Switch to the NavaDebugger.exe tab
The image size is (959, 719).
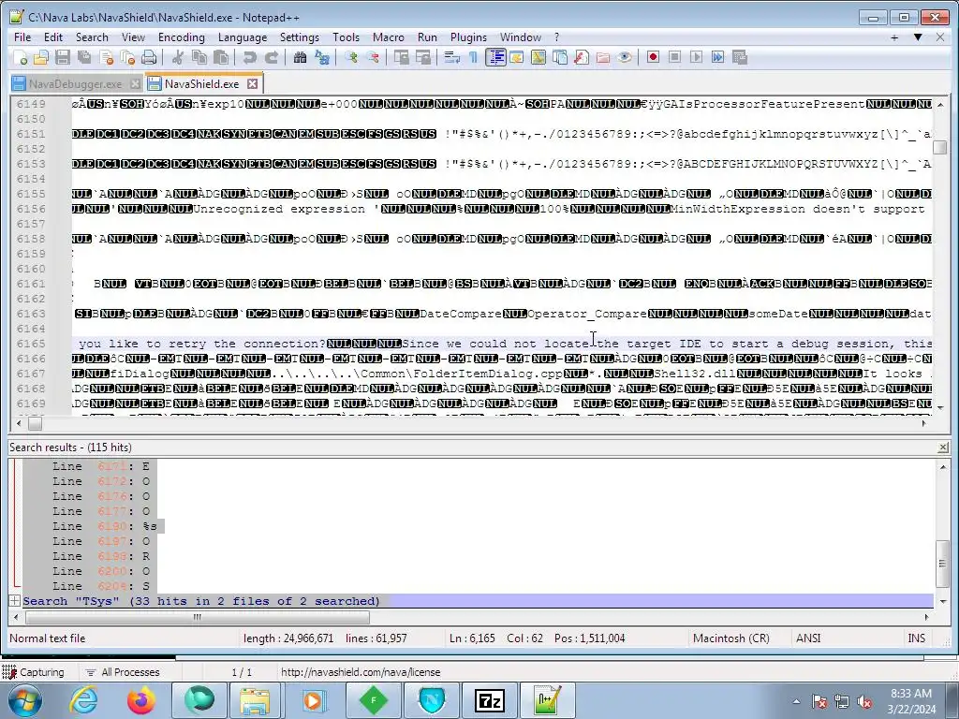pyautogui.click(x=75, y=83)
